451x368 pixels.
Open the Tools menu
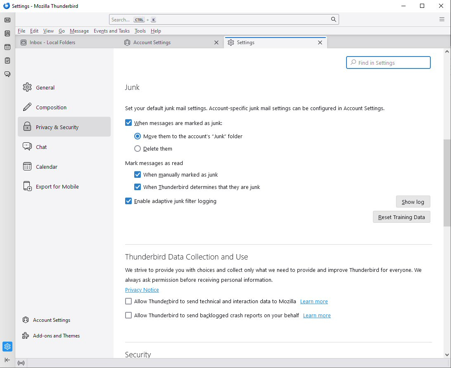click(x=140, y=31)
